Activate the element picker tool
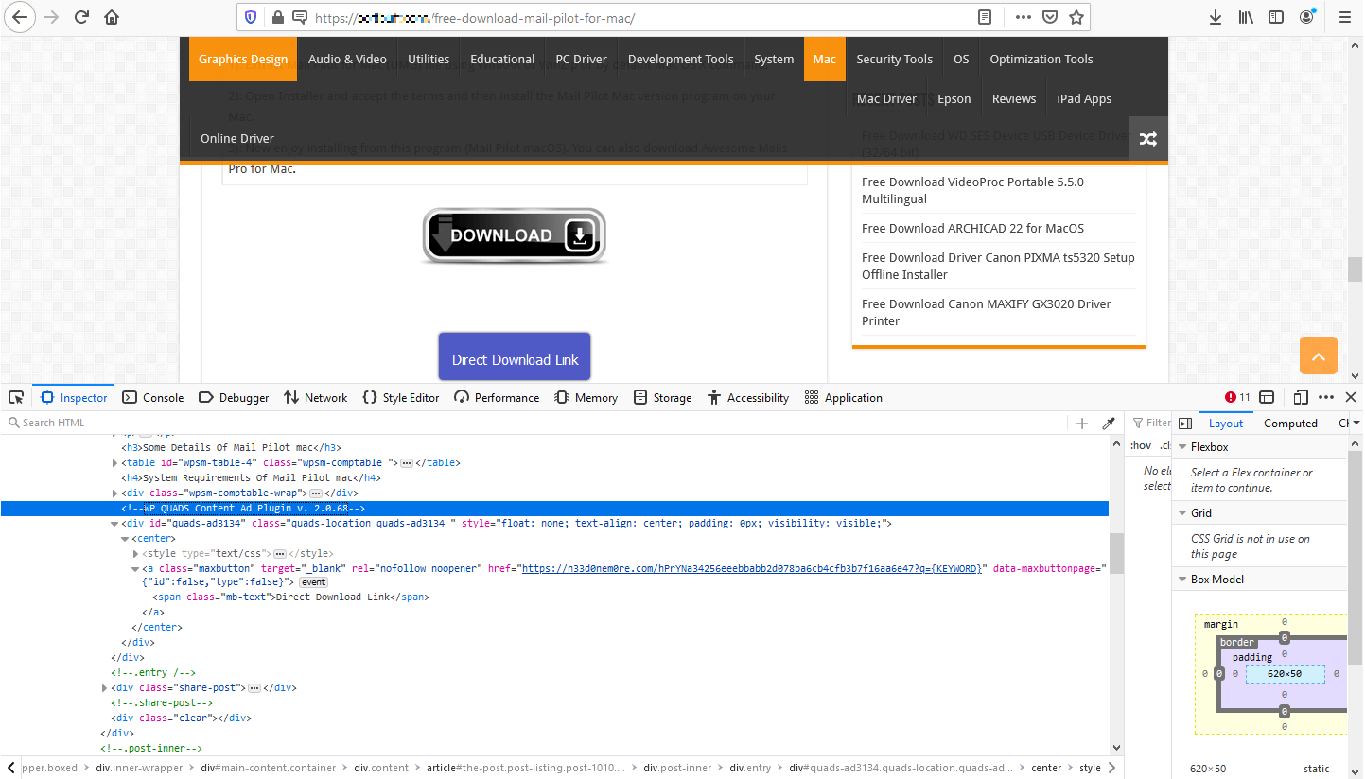 point(16,397)
